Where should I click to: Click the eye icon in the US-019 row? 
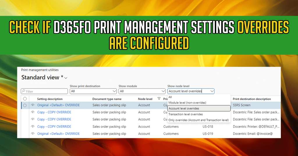[x=33, y=134]
